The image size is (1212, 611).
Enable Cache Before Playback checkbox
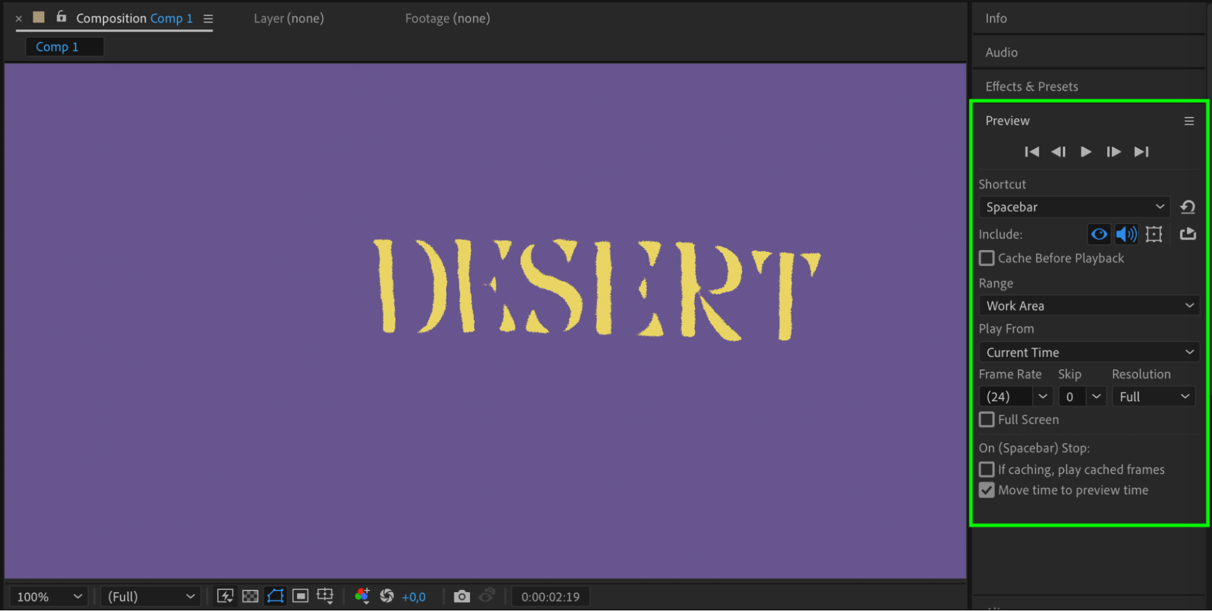pyautogui.click(x=986, y=259)
